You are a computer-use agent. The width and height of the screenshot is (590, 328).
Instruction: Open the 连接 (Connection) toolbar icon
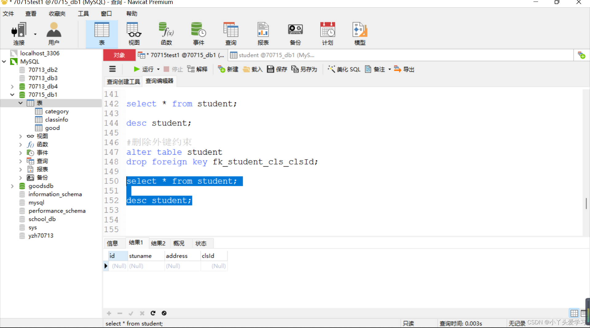[19, 34]
